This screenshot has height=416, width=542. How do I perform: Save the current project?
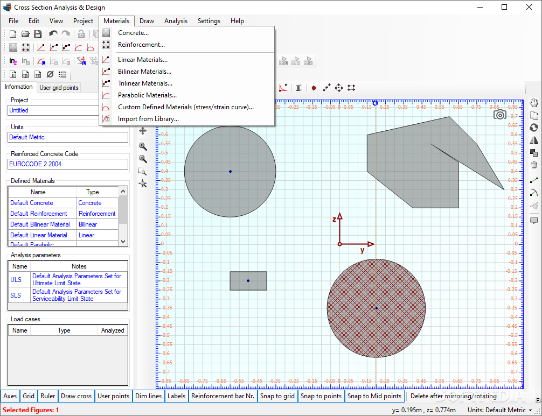pyautogui.click(x=38, y=34)
